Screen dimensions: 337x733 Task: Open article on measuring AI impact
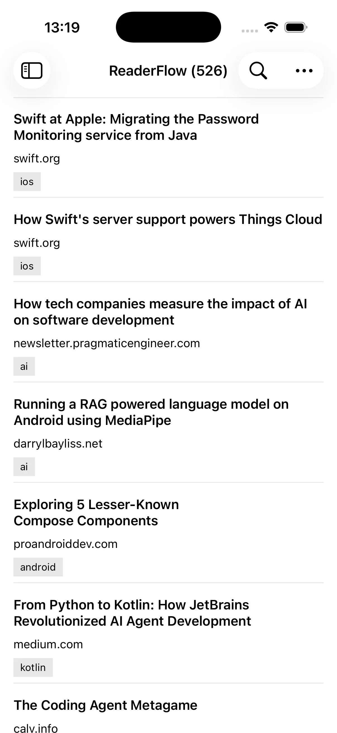click(x=160, y=312)
